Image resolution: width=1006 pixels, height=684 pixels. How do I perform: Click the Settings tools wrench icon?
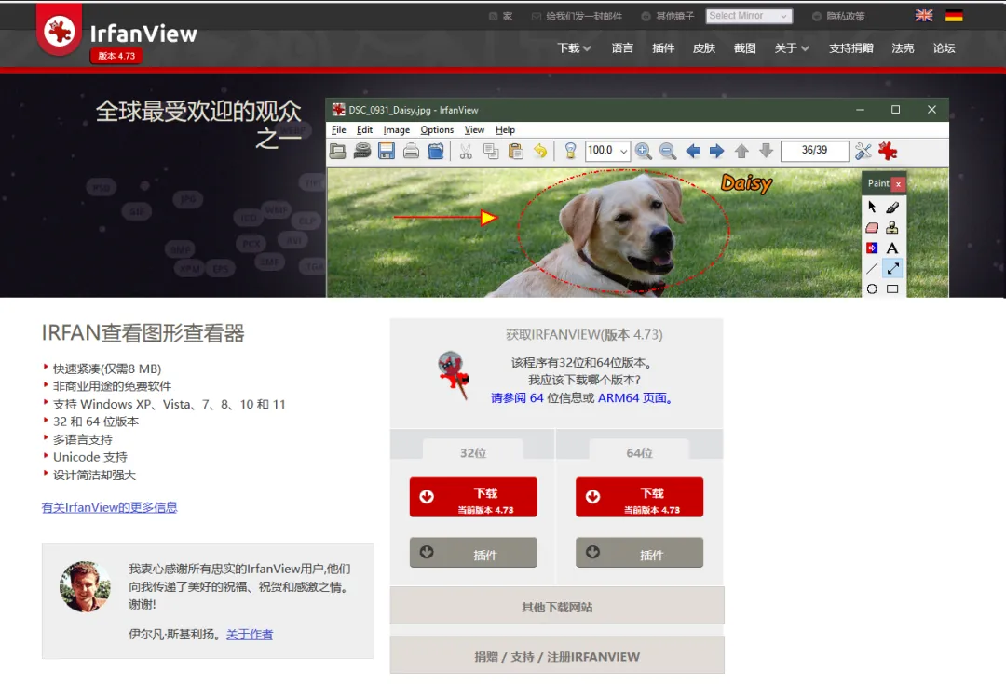click(863, 152)
